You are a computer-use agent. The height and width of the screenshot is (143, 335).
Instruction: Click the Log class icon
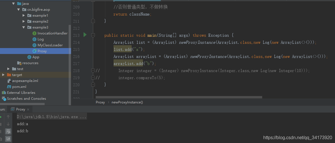click(x=34, y=39)
